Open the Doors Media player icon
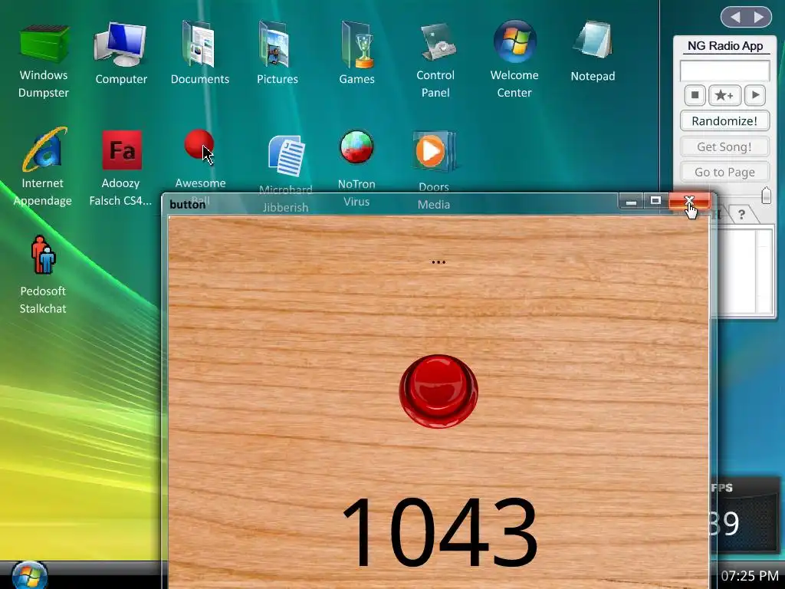This screenshot has width=785, height=589. (434, 151)
